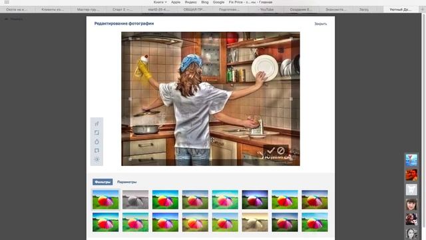This screenshot has width=426, height=240.
Task: Apply the sepia filter thumbnail
Action: (255, 222)
